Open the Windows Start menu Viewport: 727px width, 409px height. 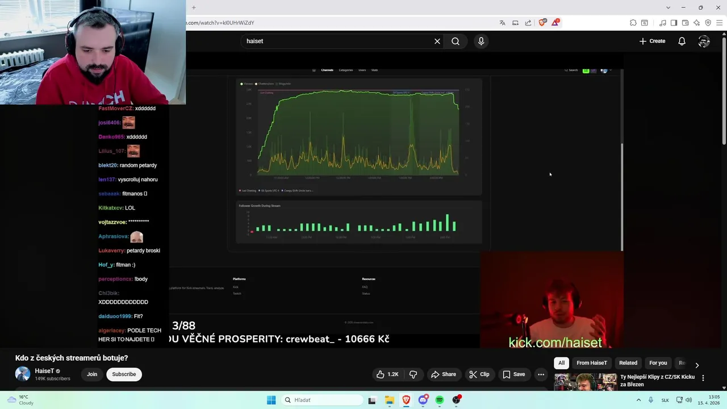coord(271,400)
